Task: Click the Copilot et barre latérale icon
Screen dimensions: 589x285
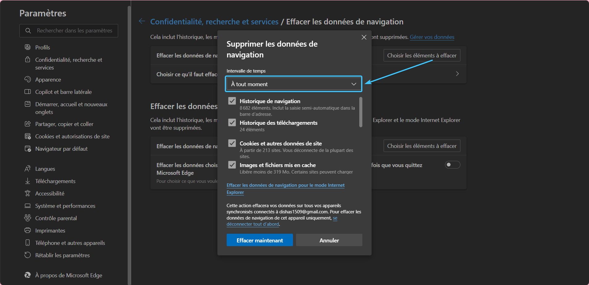Action: coord(27,92)
